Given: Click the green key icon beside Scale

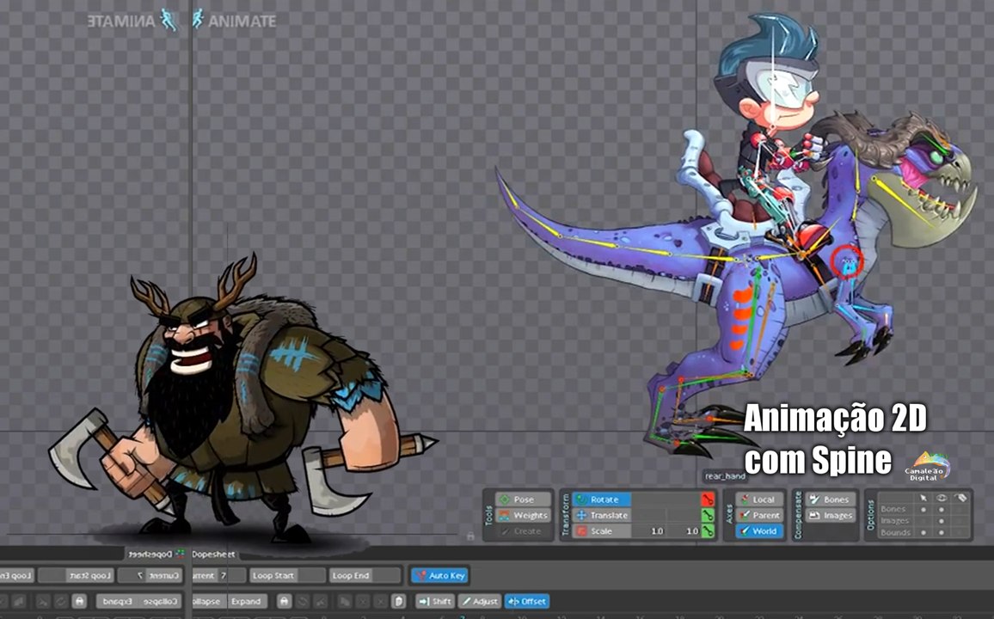Looking at the screenshot, I should tap(708, 531).
